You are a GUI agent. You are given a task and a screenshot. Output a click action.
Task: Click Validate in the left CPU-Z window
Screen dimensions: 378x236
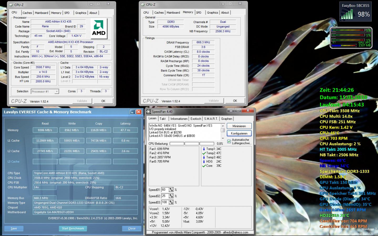(82, 101)
